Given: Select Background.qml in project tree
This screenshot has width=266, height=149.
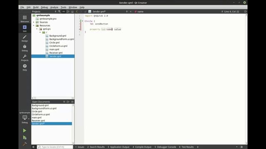Looking at the screenshot, I should tap(58, 36).
